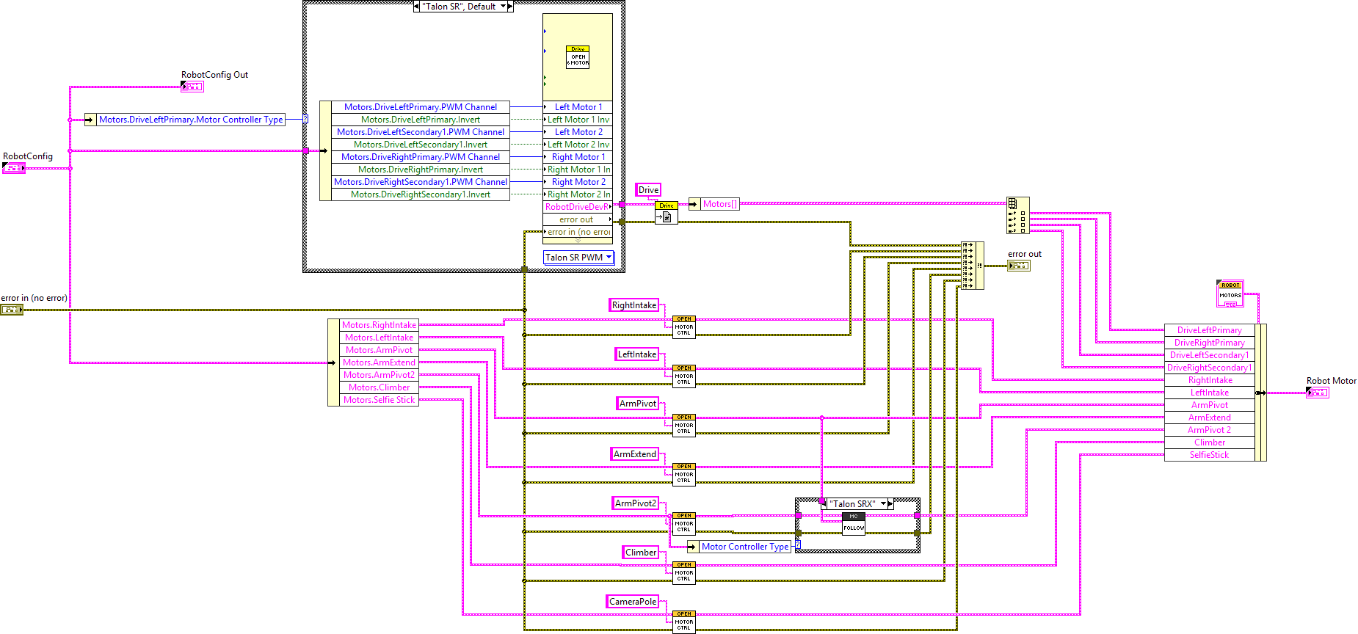Click the Drive refnum set VI icon
Screen dimensions: 1358x634
tap(666, 213)
